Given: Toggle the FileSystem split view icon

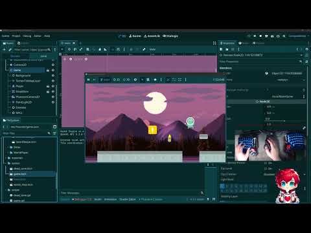Looking at the screenshot, I should [55, 127].
